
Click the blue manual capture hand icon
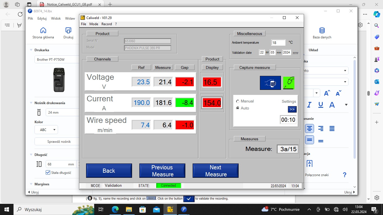pos(270,83)
